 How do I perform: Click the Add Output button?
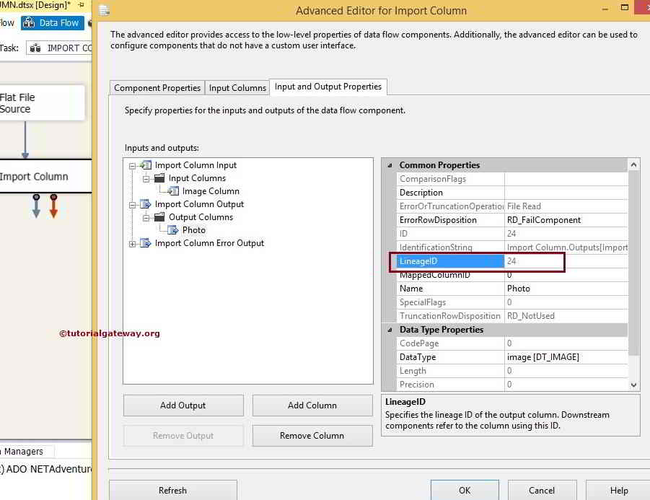pos(183,405)
